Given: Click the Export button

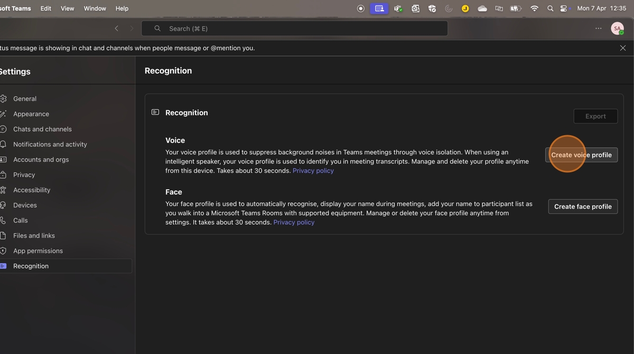Looking at the screenshot, I should click(595, 116).
